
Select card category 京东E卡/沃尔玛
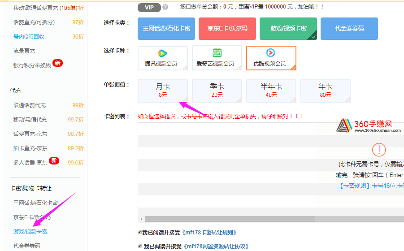(227, 29)
